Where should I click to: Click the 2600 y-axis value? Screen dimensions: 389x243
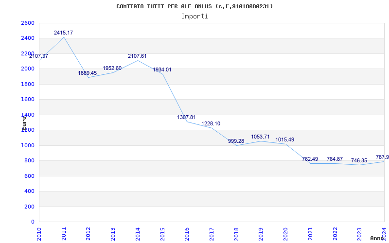(x=28, y=23)
